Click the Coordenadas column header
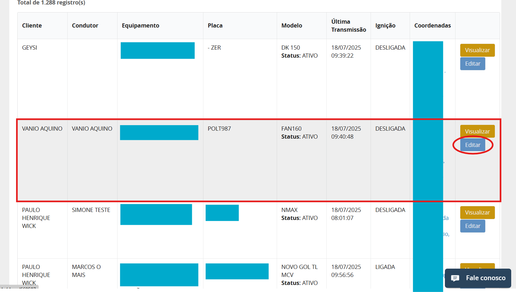 (432, 26)
